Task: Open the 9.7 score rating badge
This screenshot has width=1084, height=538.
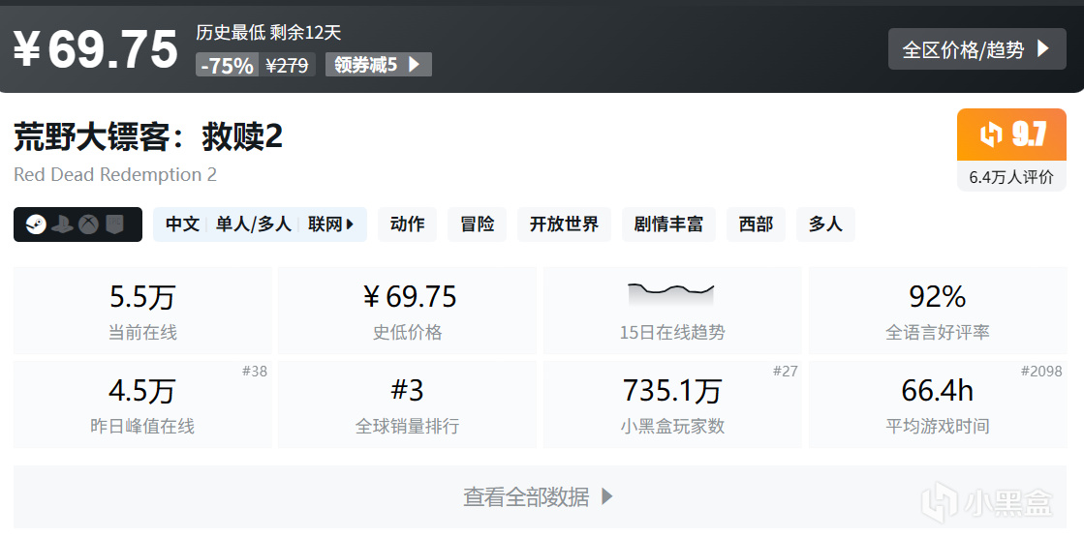Action: (1011, 134)
